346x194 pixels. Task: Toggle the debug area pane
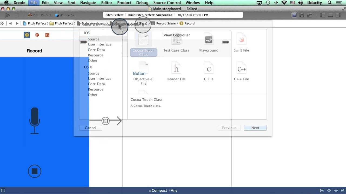(x=330, y=15)
